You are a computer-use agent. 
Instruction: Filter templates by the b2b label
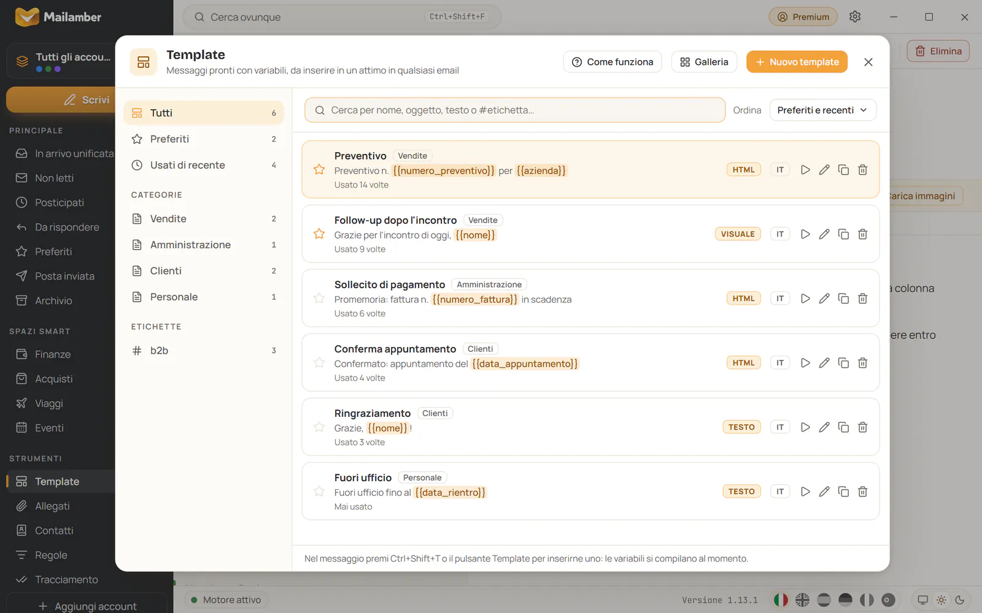pos(204,351)
